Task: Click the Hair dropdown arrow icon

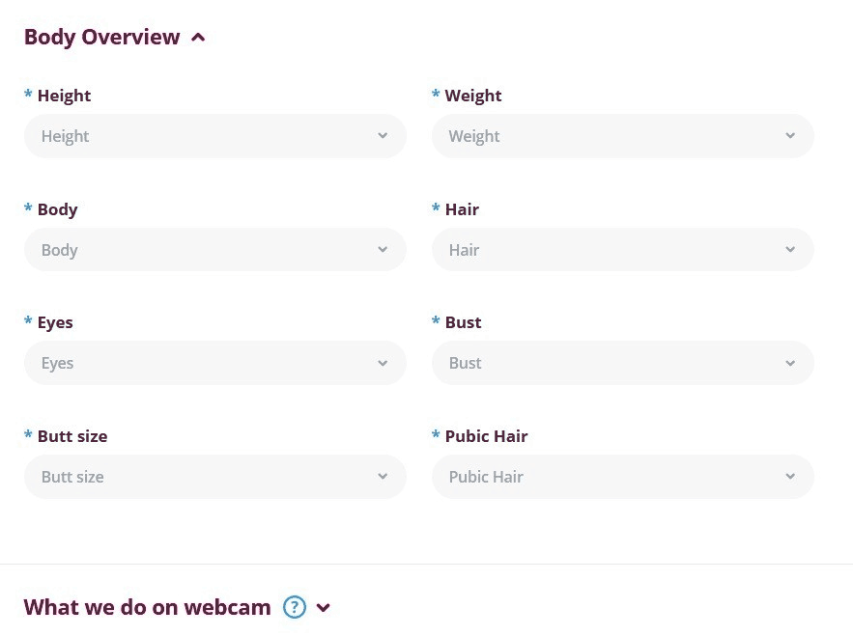Action: click(x=790, y=250)
